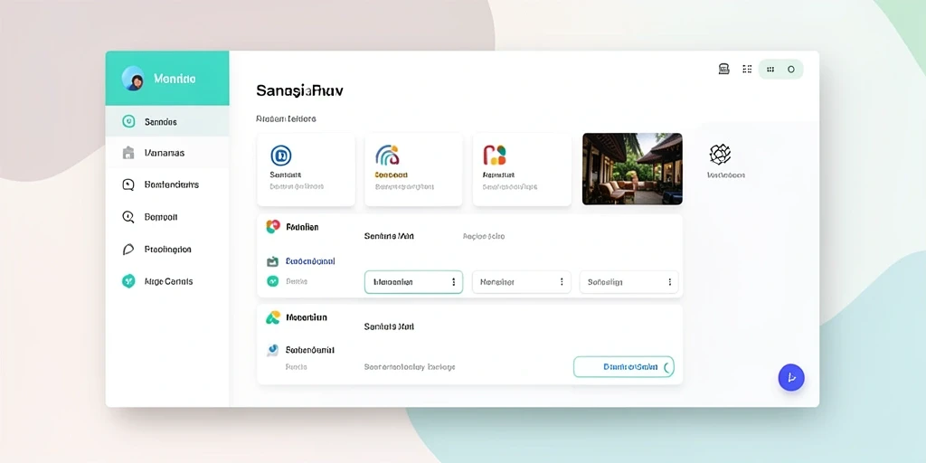Click the blue link text beside green calendar icon
926x463 pixels.
tap(310, 261)
